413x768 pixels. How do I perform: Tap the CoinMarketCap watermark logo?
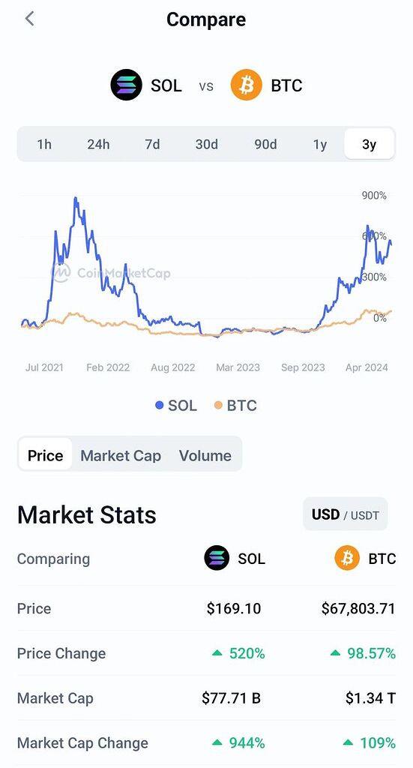click(x=61, y=273)
